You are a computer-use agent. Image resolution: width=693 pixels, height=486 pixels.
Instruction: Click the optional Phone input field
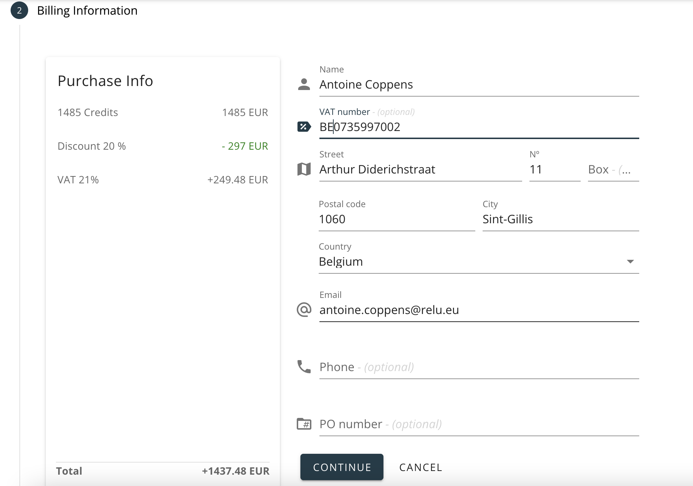(x=479, y=367)
